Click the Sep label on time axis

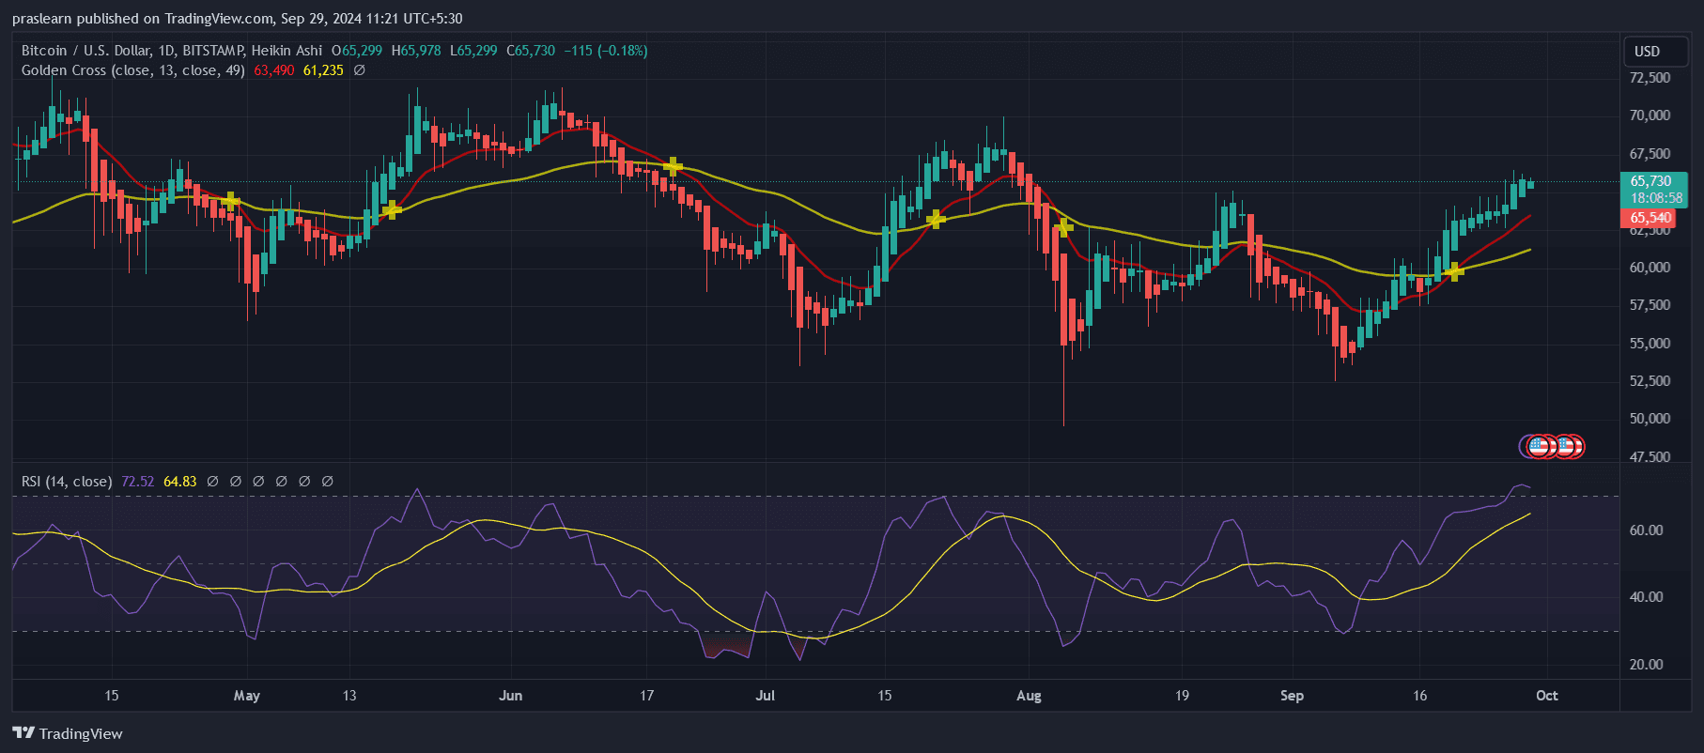1292,696
